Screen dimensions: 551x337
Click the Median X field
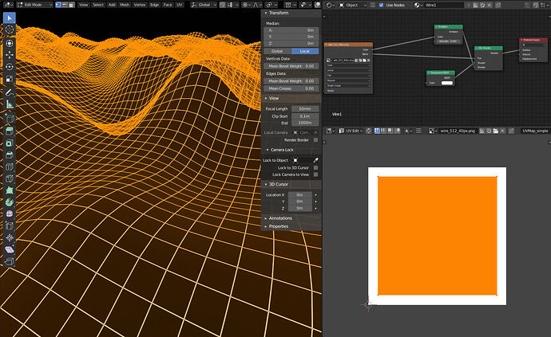tap(291, 30)
